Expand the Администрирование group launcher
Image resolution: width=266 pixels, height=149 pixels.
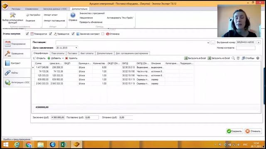coord(41,27)
